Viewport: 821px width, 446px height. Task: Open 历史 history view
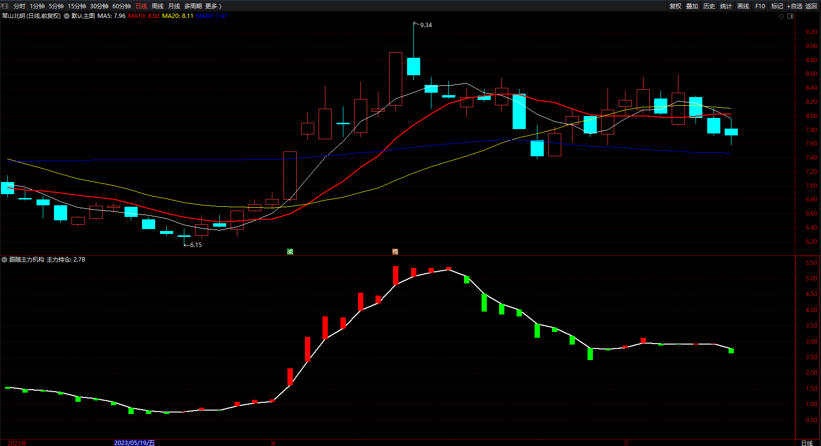click(x=709, y=6)
